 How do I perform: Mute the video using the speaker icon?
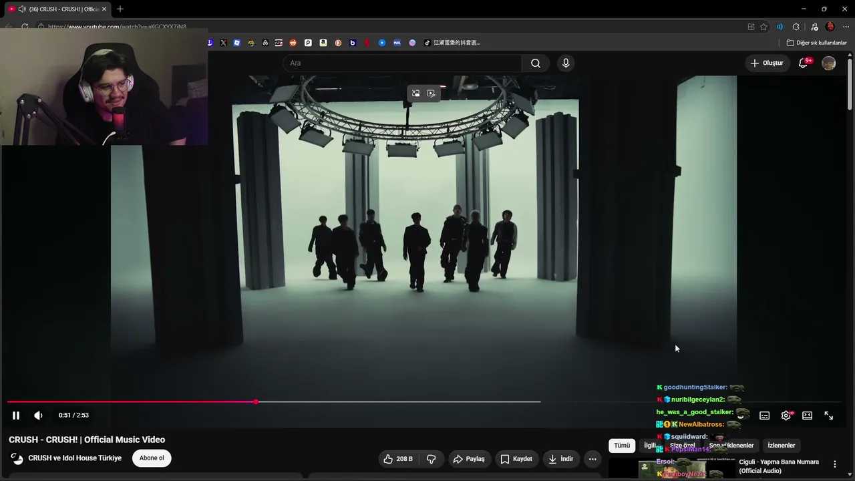(39, 416)
